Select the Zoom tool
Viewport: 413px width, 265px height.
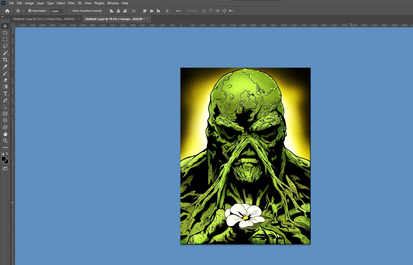(5, 141)
